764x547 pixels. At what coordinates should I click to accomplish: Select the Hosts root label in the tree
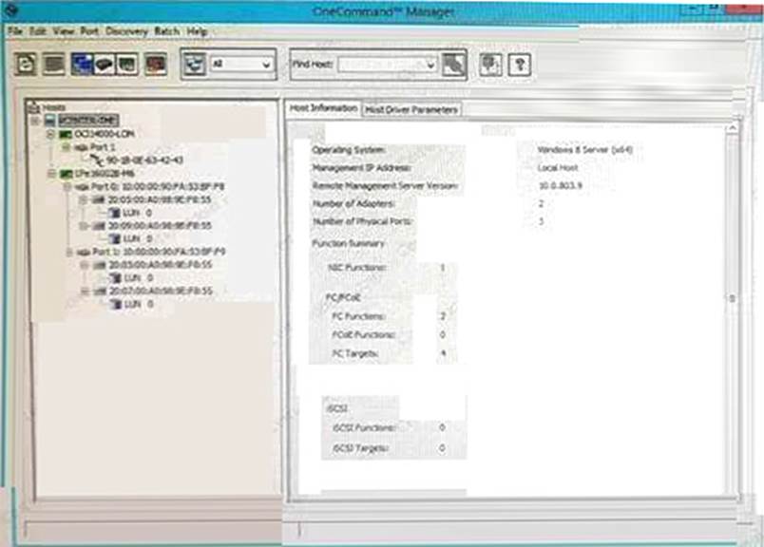53,107
